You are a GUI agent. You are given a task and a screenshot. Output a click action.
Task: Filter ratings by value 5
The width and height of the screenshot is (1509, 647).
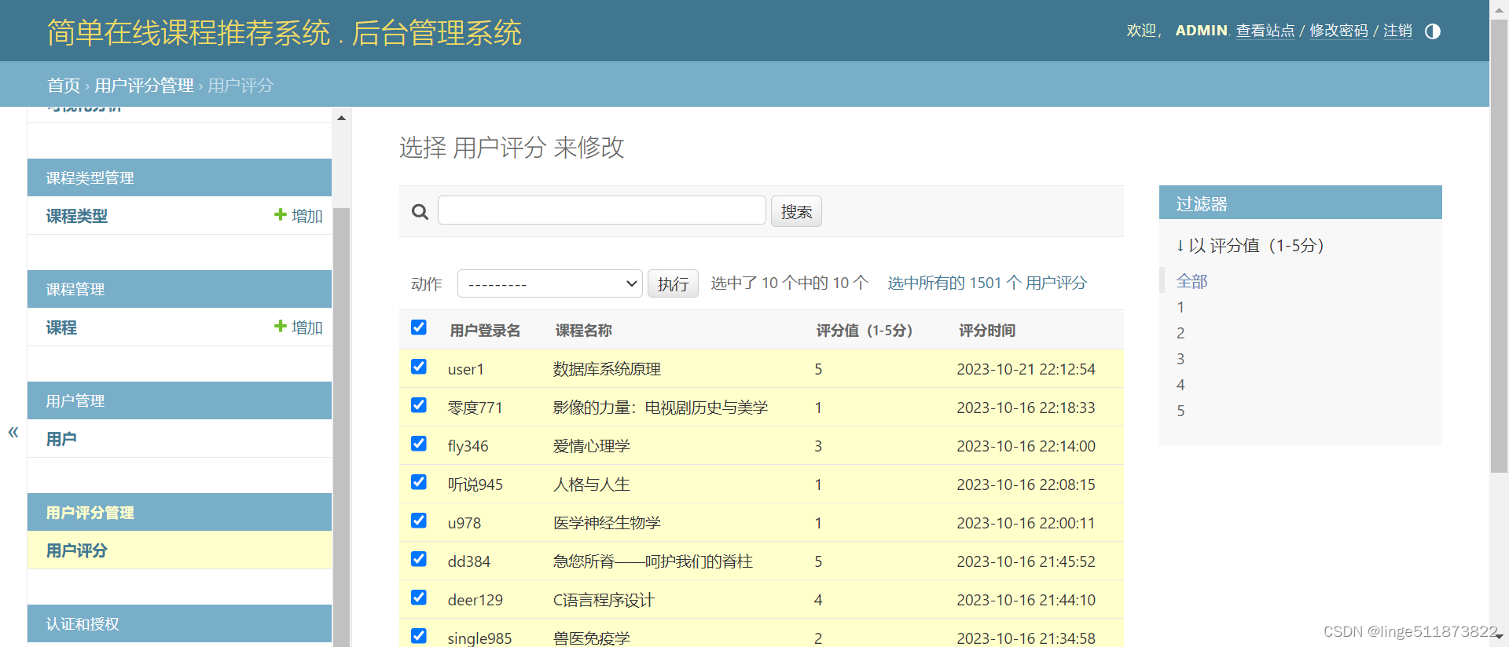[1180, 411]
